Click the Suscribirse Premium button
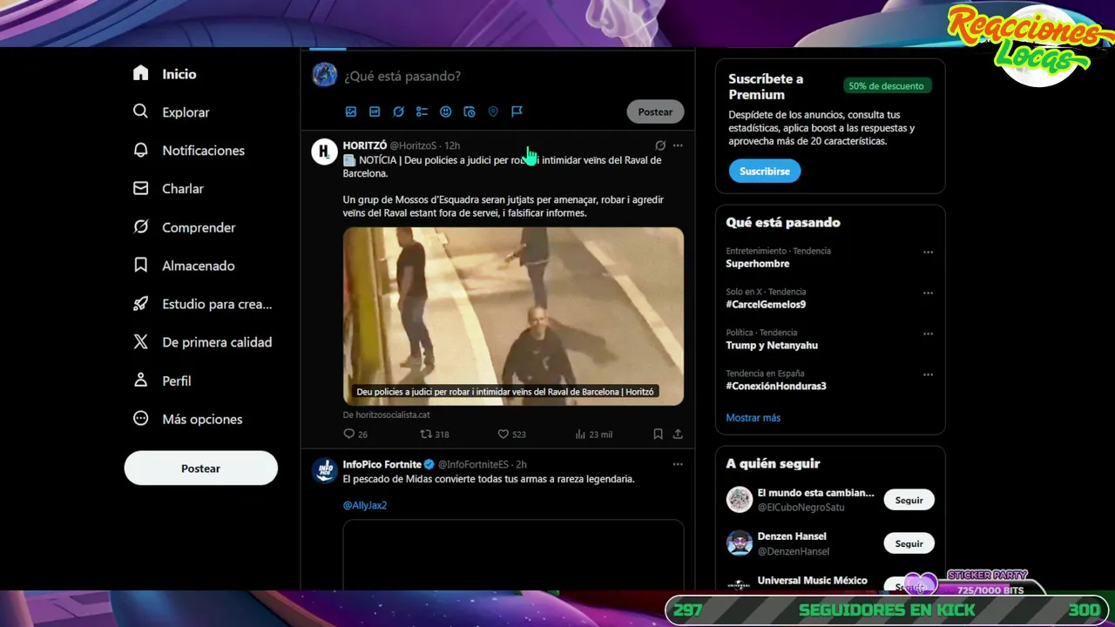This screenshot has width=1115, height=627. pyautogui.click(x=765, y=172)
